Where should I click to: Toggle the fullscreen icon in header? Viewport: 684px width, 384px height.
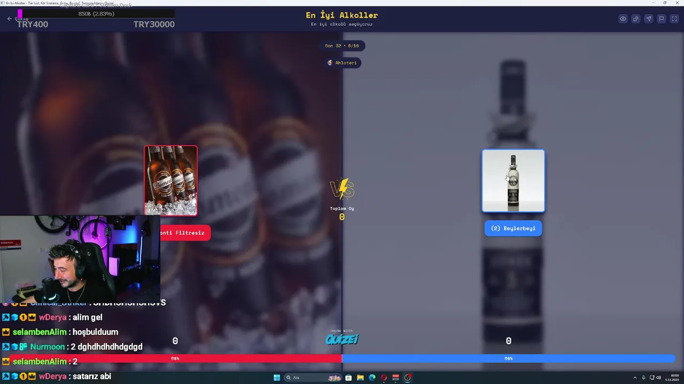674,19
